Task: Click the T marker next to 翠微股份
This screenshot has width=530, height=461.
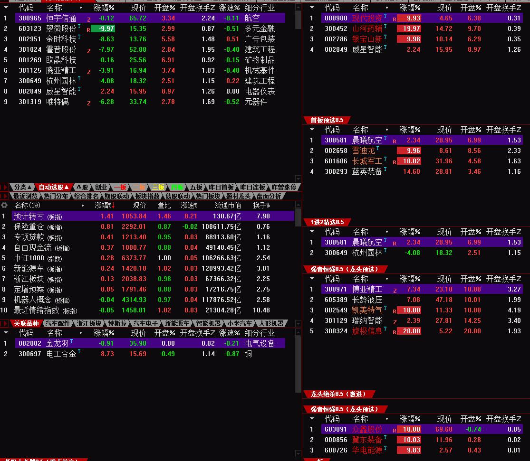Action: (x=79, y=26)
